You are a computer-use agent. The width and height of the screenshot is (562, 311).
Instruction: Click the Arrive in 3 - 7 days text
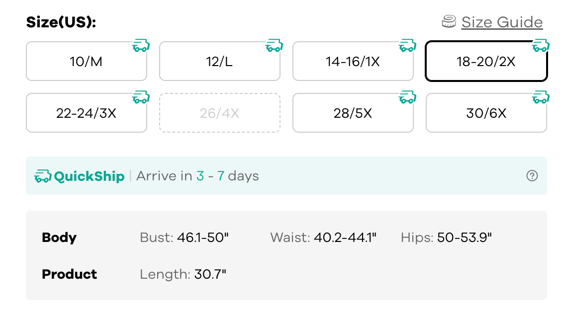(x=197, y=176)
